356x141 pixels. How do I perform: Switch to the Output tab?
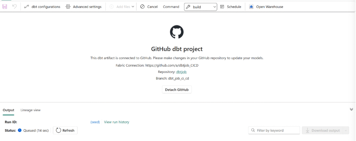(x=8, y=110)
